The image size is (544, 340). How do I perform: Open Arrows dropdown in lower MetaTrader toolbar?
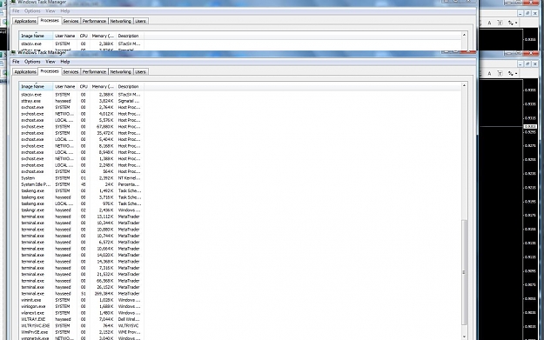click(513, 73)
